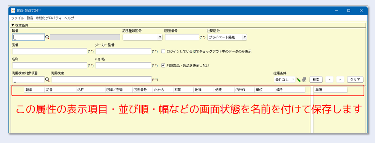Click the 単価 column header

coord(330,90)
